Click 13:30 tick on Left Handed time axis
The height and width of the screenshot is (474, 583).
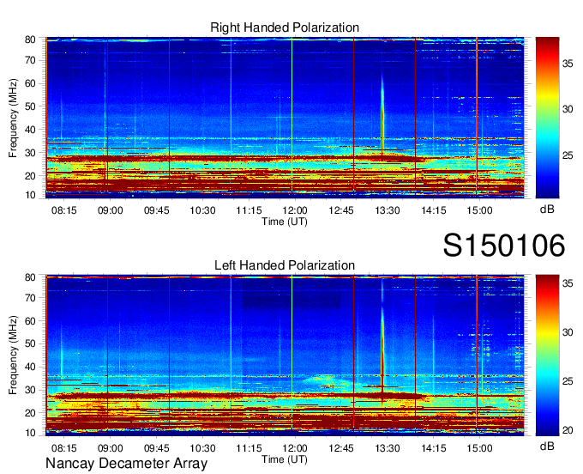point(387,448)
